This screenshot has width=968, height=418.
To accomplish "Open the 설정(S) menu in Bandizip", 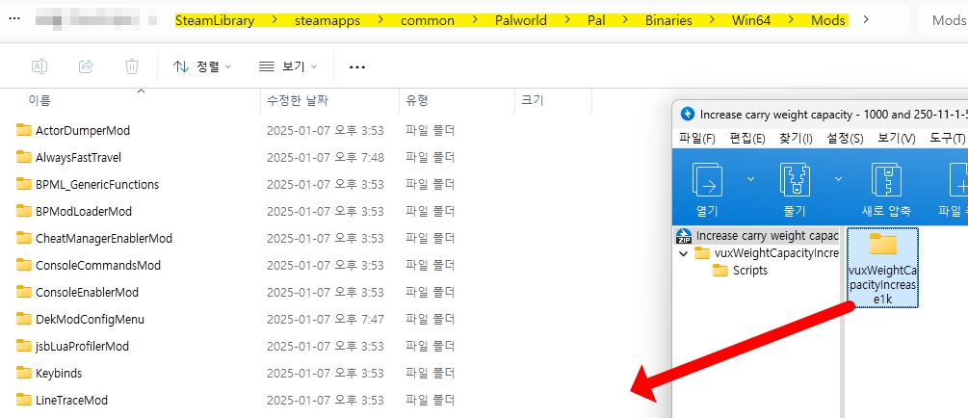I will click(845, 138).
